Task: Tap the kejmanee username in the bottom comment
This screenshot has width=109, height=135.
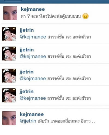Action: pos(32,115)
